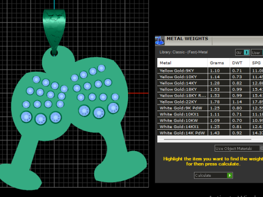
Task: Click DWT value 0.92 for 14K PdW
Action: click(237, 133)
